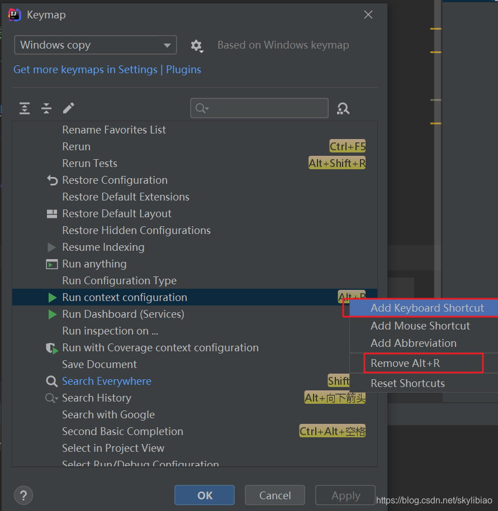
Task: Open the Windows copy keymap dropdown
Action: [x=95, y=45]
